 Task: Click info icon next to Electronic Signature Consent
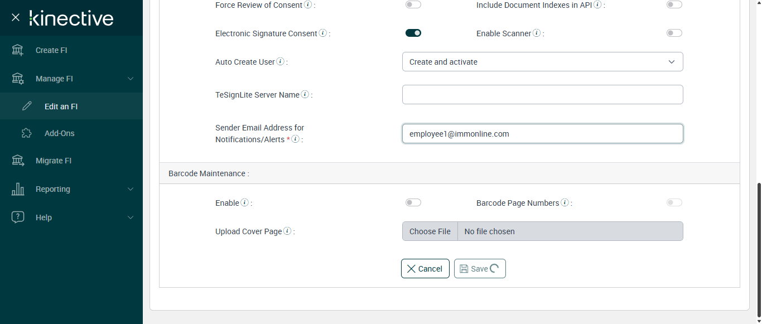pos(322,33)
